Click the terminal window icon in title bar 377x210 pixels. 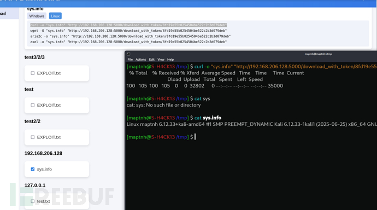pos(128,54)
